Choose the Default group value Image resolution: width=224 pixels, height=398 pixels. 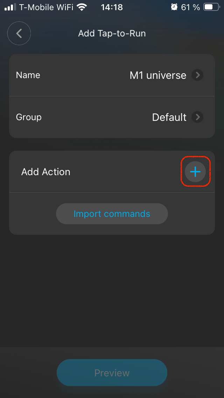(x=169, y=117)
